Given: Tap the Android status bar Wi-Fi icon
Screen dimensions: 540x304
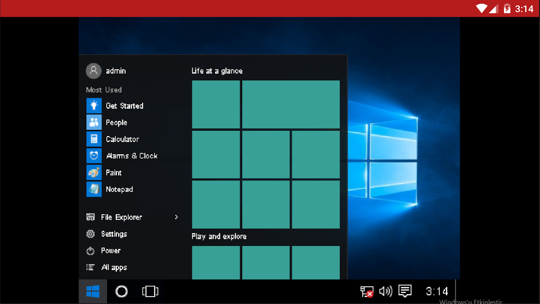Looking at the screenshot, I should point(482,8).
